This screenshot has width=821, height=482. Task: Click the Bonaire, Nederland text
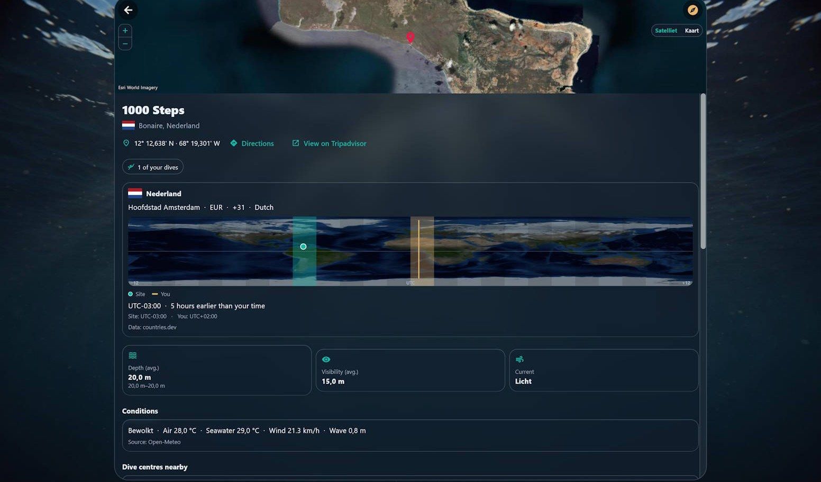click(169, 125)
